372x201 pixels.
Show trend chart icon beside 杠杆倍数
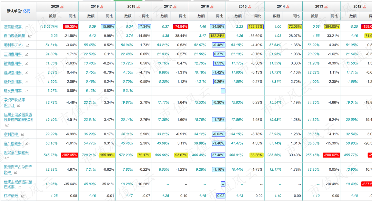point(23,196)
